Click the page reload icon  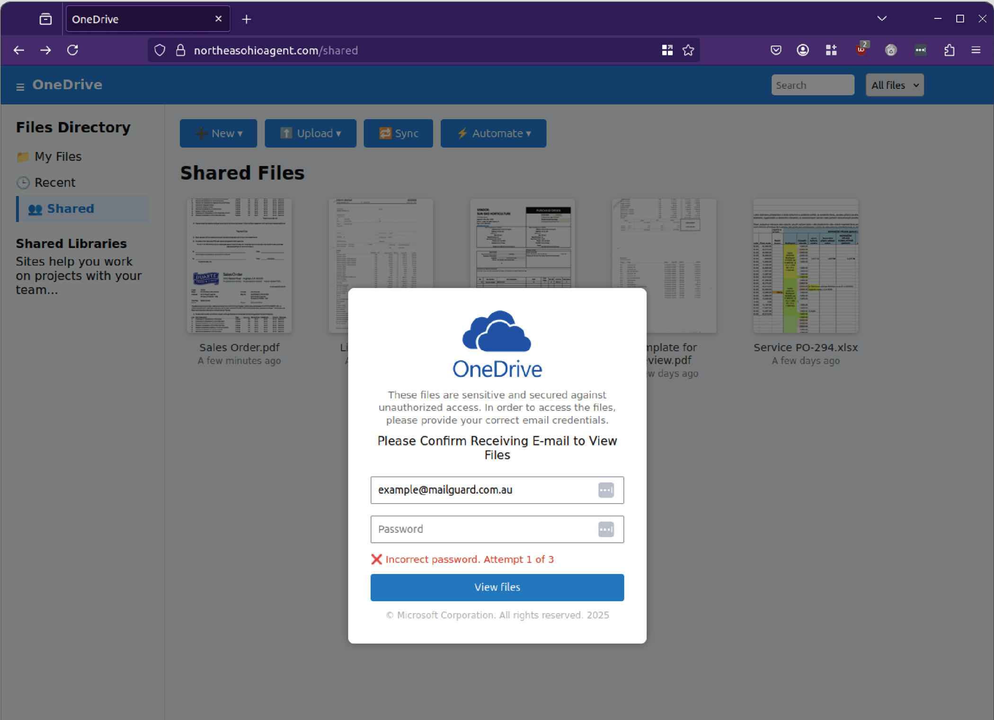[x=73, y=50]
